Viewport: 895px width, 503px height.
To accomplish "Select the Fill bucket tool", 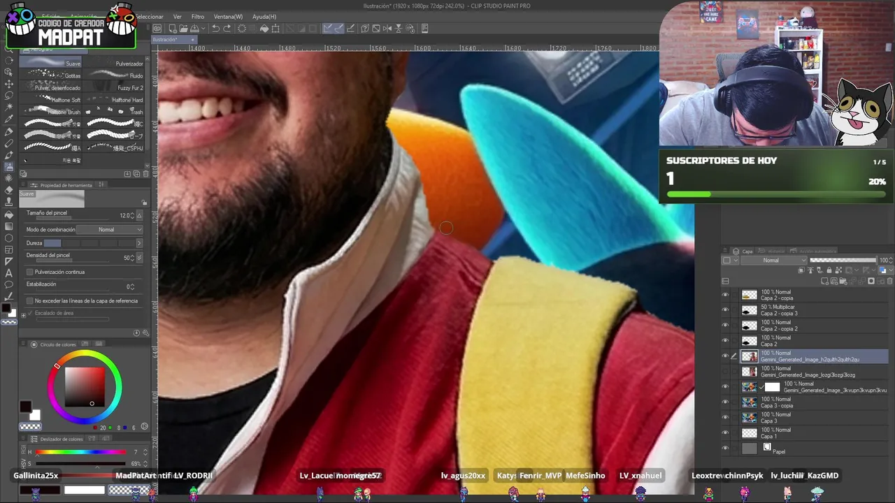I will pyautogui.click(x=8, y=214).
